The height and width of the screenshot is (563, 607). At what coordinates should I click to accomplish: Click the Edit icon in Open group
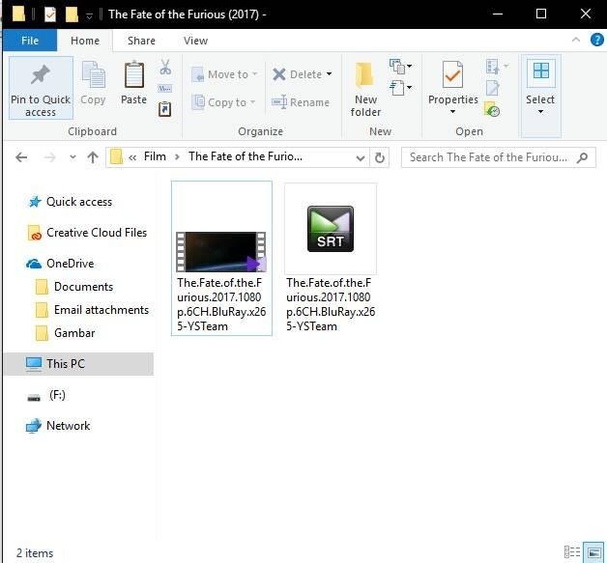(x=492, y=88)
